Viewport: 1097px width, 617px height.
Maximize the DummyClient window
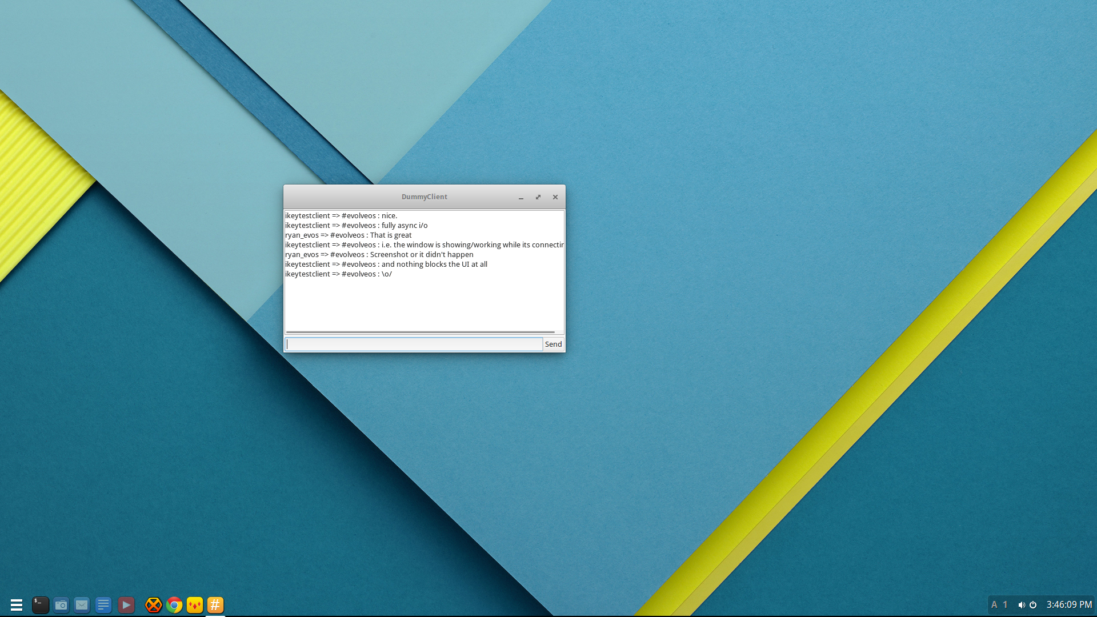[538, 197]
